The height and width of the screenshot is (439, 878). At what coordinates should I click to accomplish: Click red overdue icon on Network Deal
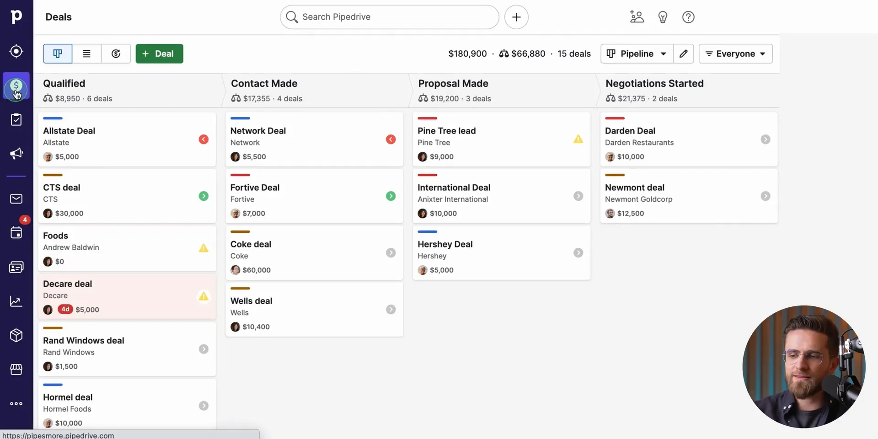(x=391, y=139)
